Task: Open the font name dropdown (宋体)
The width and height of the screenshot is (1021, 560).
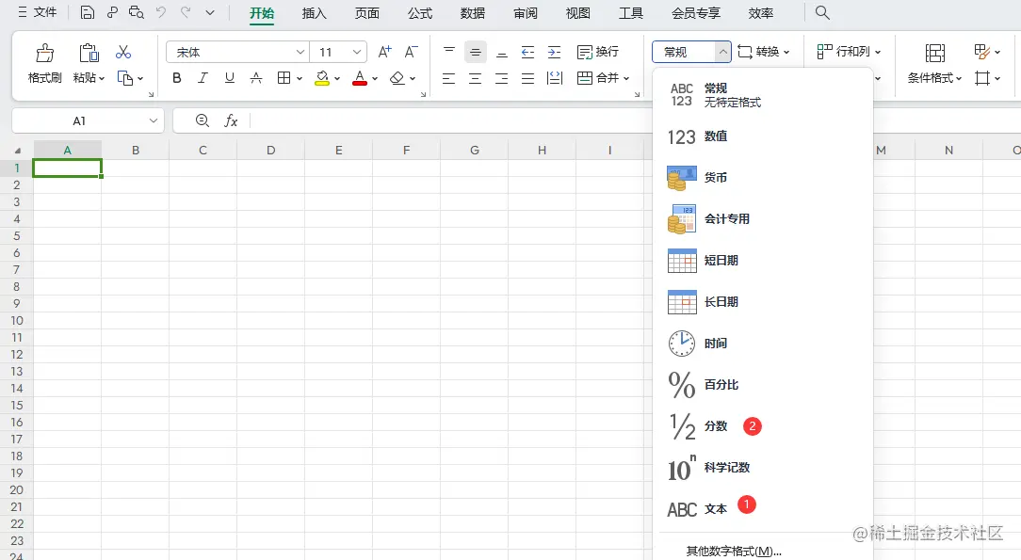Action: click(x=300, y=52)
